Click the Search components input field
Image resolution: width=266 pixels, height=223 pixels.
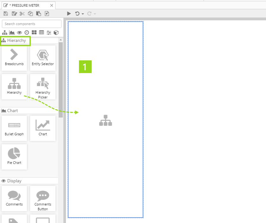[x=32, y=24]
